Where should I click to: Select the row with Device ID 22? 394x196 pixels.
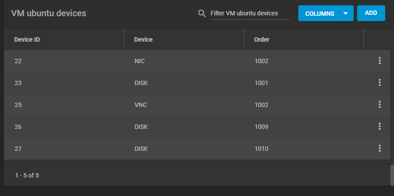pos(197,61)
